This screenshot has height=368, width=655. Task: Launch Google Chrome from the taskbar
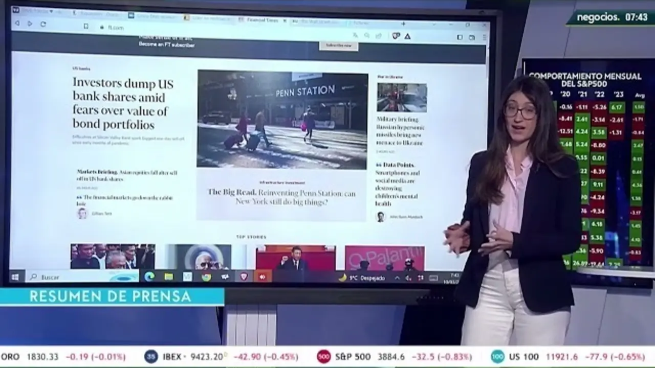(x=206, y=277)
